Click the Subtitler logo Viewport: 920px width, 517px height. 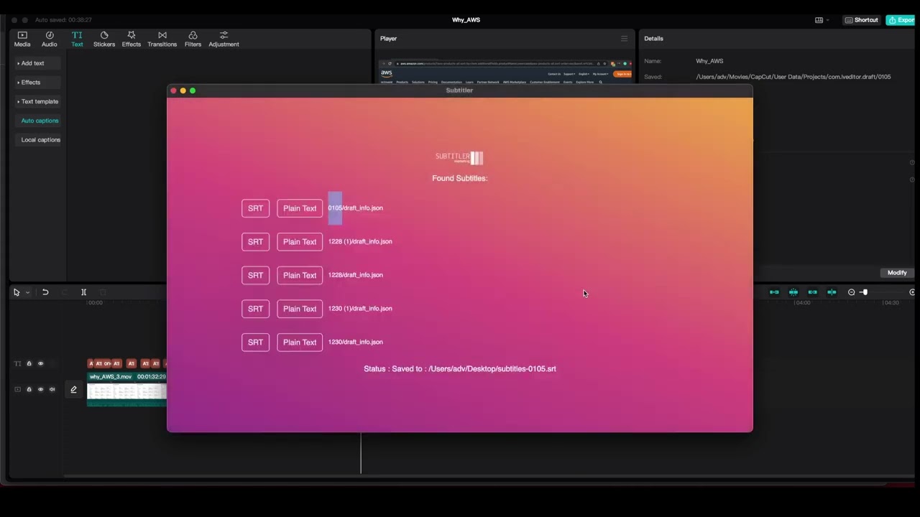(459, 157)
